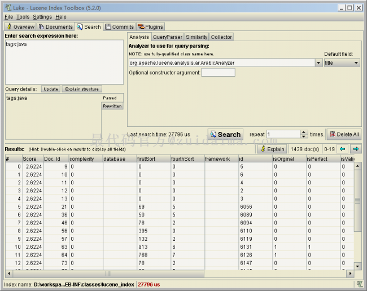
Task: Click the Explain button above results
Action: point(272,149)
